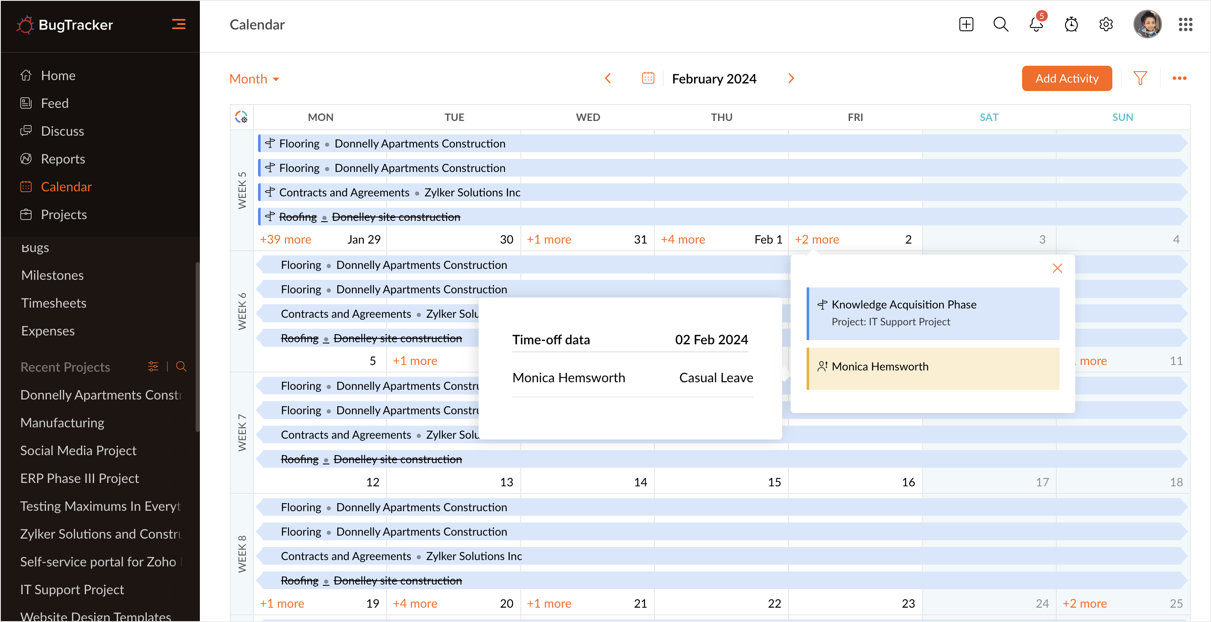Open the timer stopwatch icon
This screenshot has height=622, width=1211.
coord(1071,24)
